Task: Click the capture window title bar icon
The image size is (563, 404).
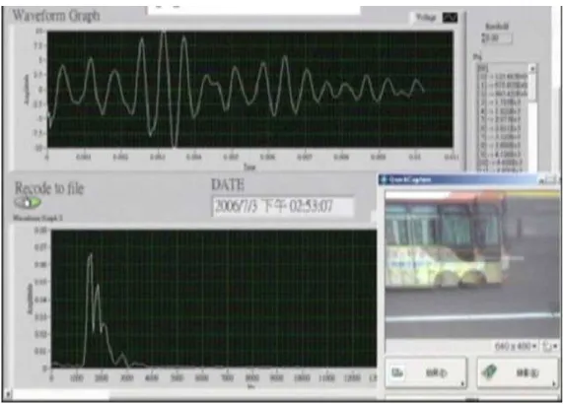Action: click(x=384, y=179)
